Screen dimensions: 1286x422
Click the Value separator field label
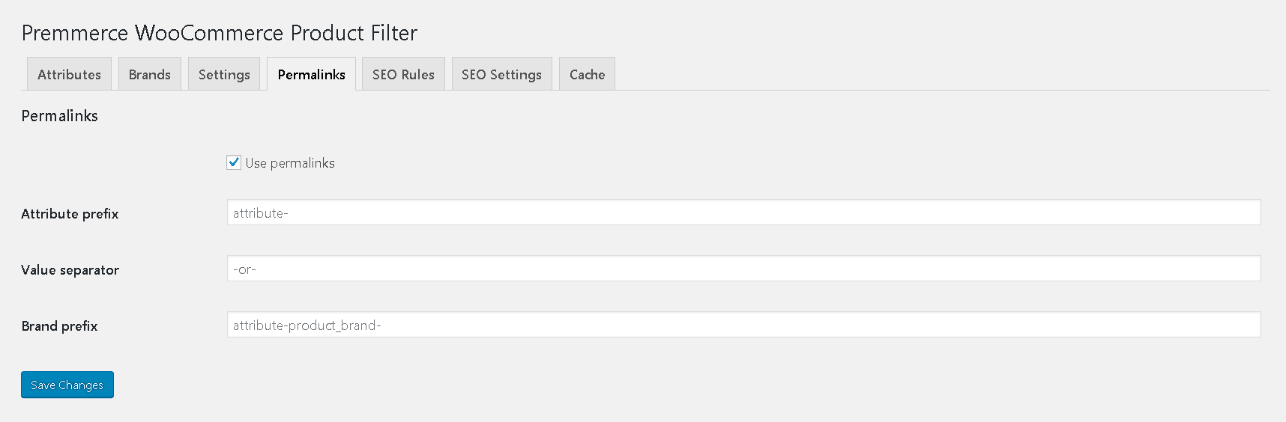coord(70,270)
